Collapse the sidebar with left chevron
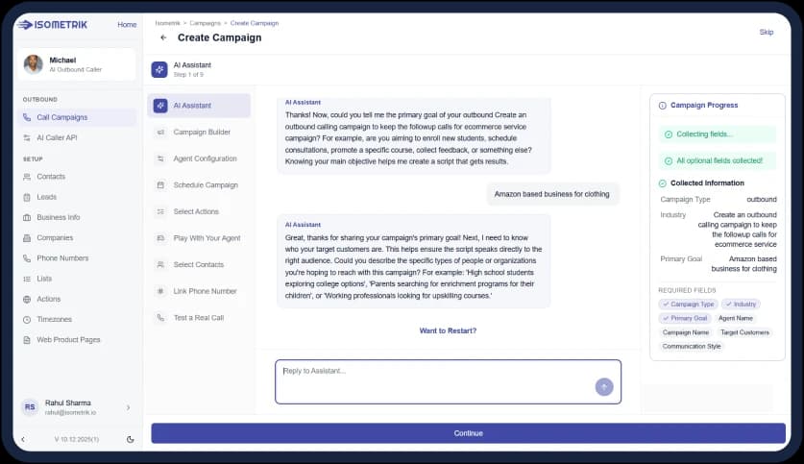 coord(23,439)
